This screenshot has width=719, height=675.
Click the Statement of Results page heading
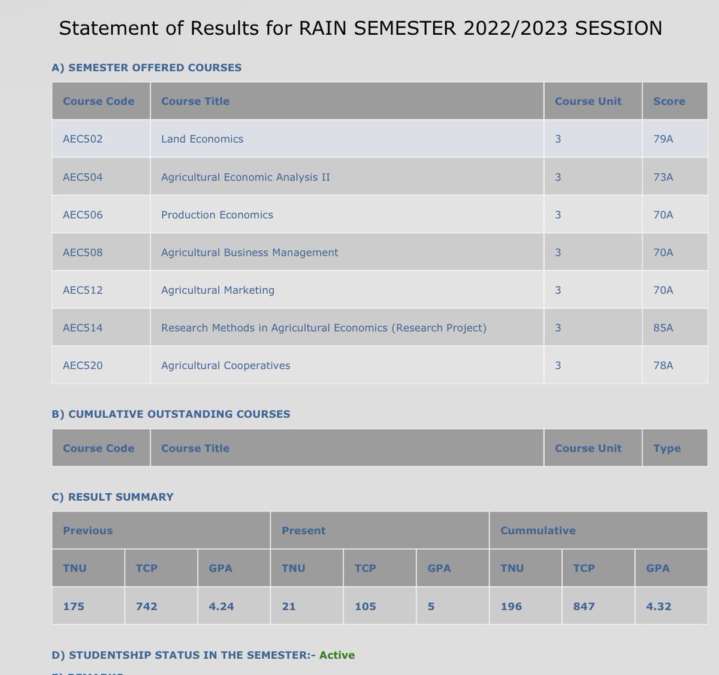pyautogui.click(x=361, y=28)
